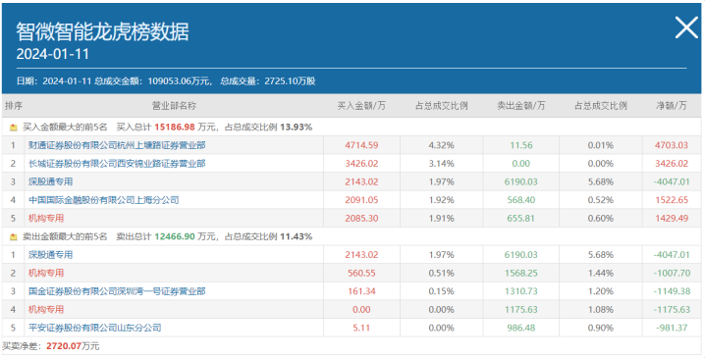Click the 净额/万 column header

click(x=672, y=106)
